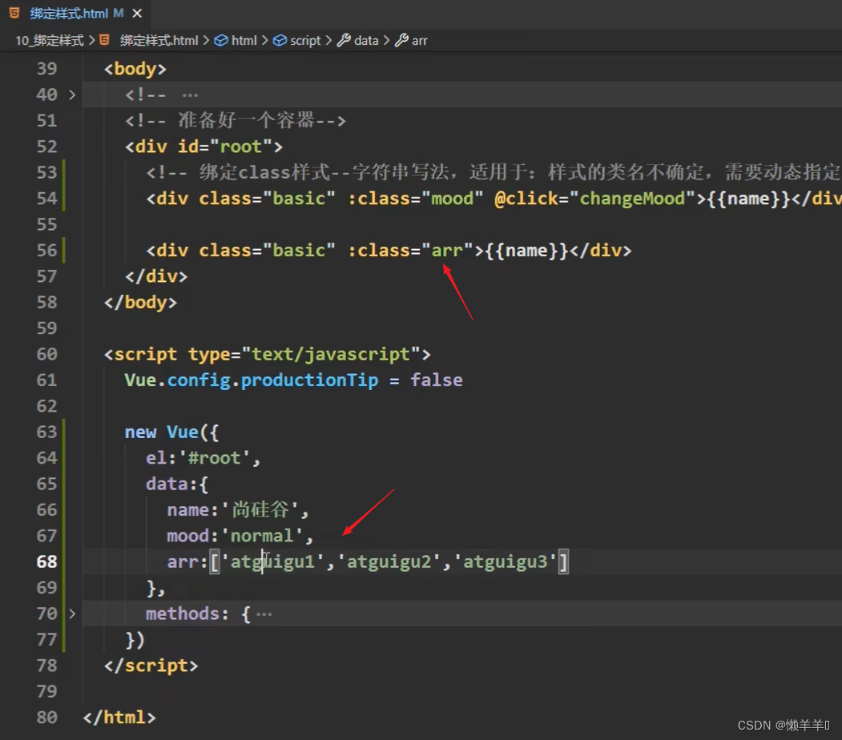Viewport: 842px width, 740px height.
Task: Click the ellipsis after the line 40 comment
Action: 190,95
